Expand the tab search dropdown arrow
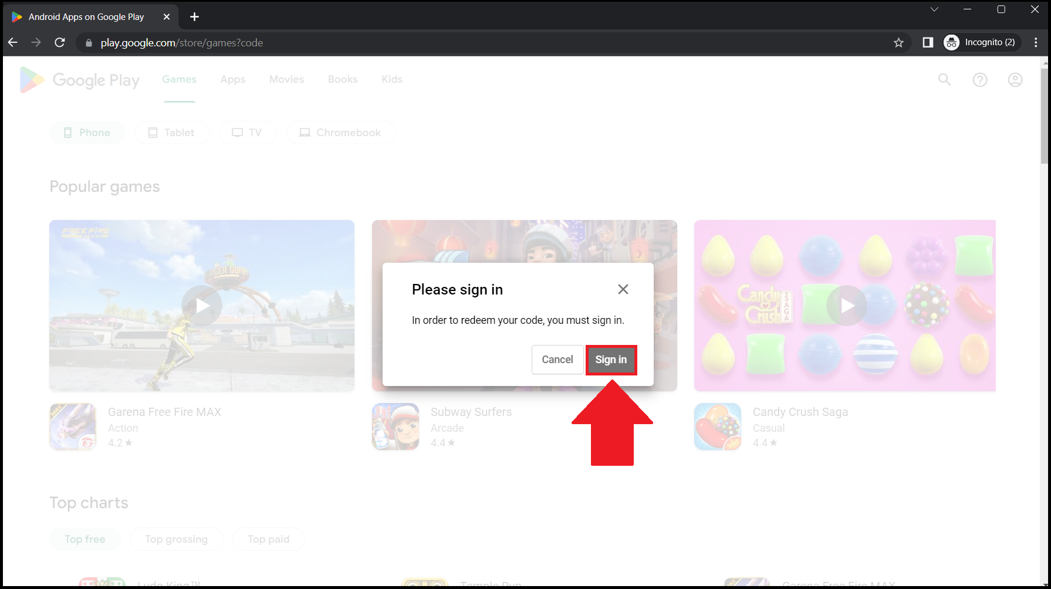Image resolution: width=1051 pixels, height=589 pixels. [x=934, y=9]
